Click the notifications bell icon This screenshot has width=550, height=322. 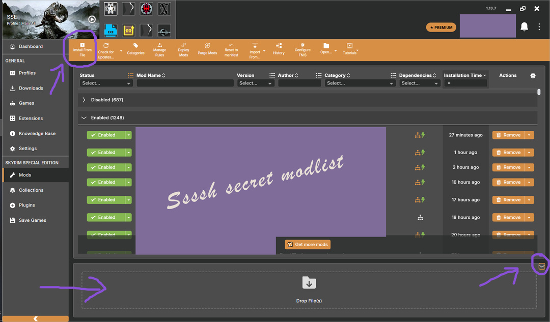(x=524, y=27)
